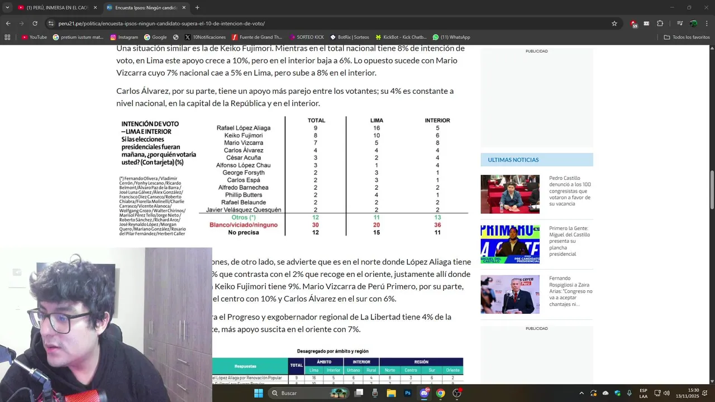Open 10Notificaciones bookmark
This screenshot has height=402, width=715.
coord(204,37)
